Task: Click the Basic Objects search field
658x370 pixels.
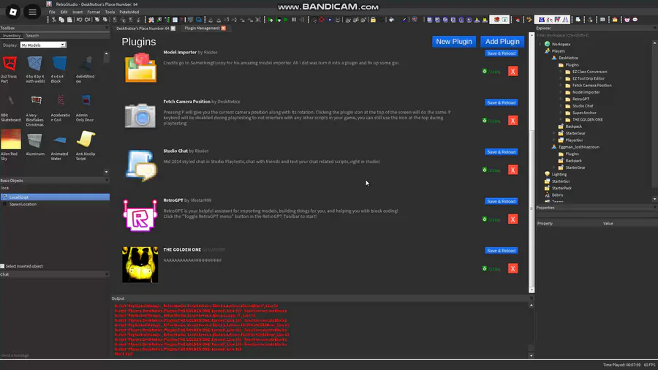Action: point(55,188)
